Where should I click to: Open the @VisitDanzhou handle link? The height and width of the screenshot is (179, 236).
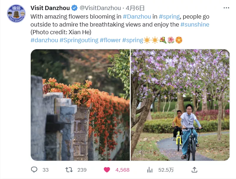(x=100, y=8)
